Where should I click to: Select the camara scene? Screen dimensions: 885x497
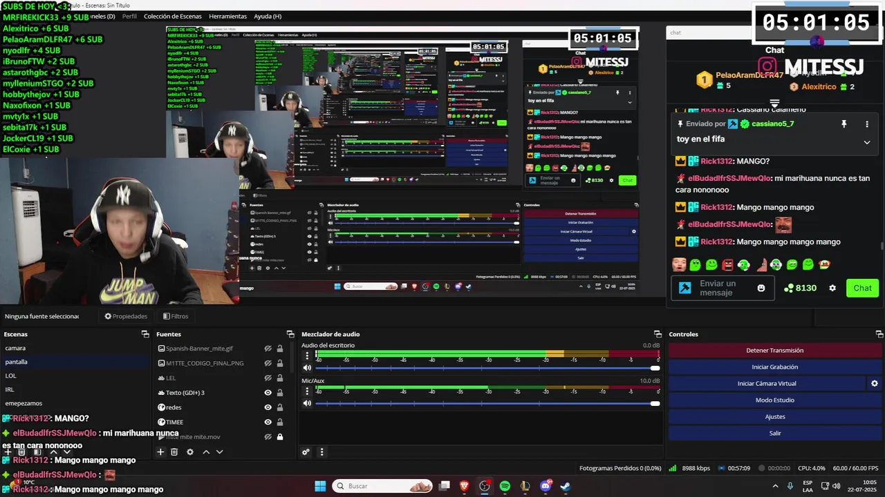pos(75,348)
